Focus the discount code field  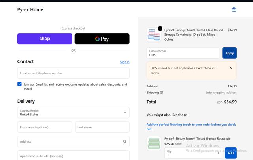click(183, 53)
